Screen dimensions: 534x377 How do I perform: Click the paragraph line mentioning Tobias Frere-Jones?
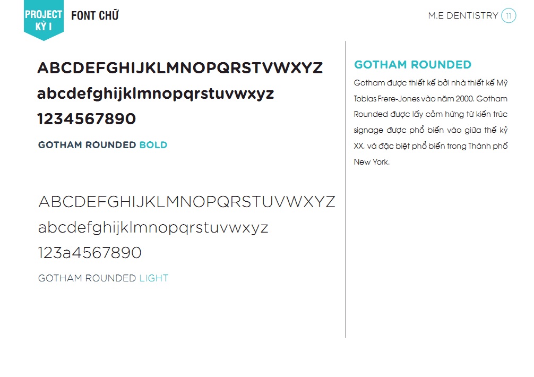430,99
